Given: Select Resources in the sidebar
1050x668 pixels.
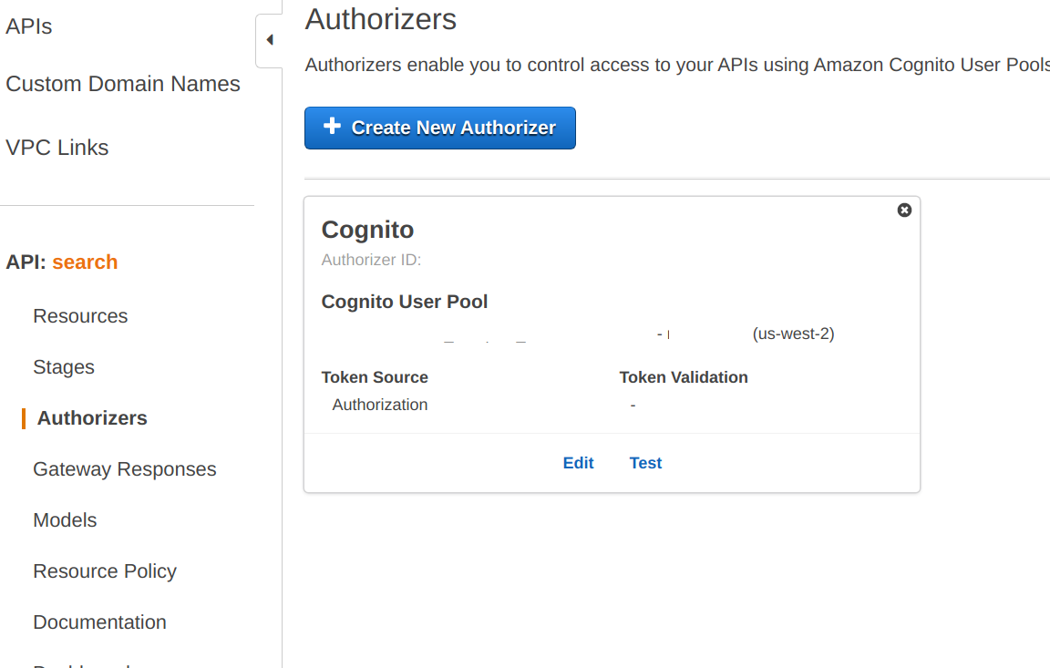Looking at the screenshot, I should click(80, 316).
